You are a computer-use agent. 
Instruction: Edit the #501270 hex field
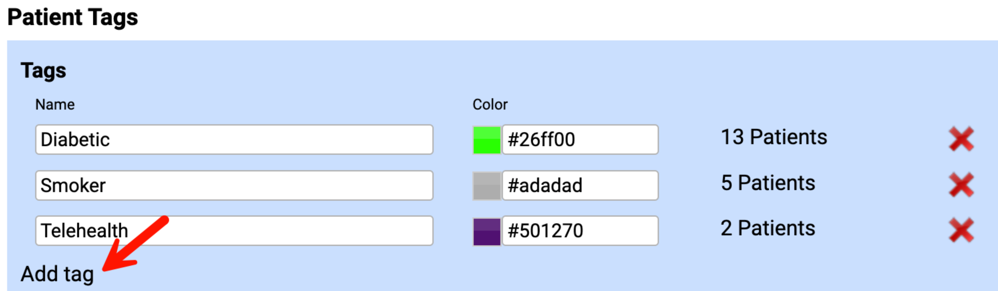[x=580, y=230]
